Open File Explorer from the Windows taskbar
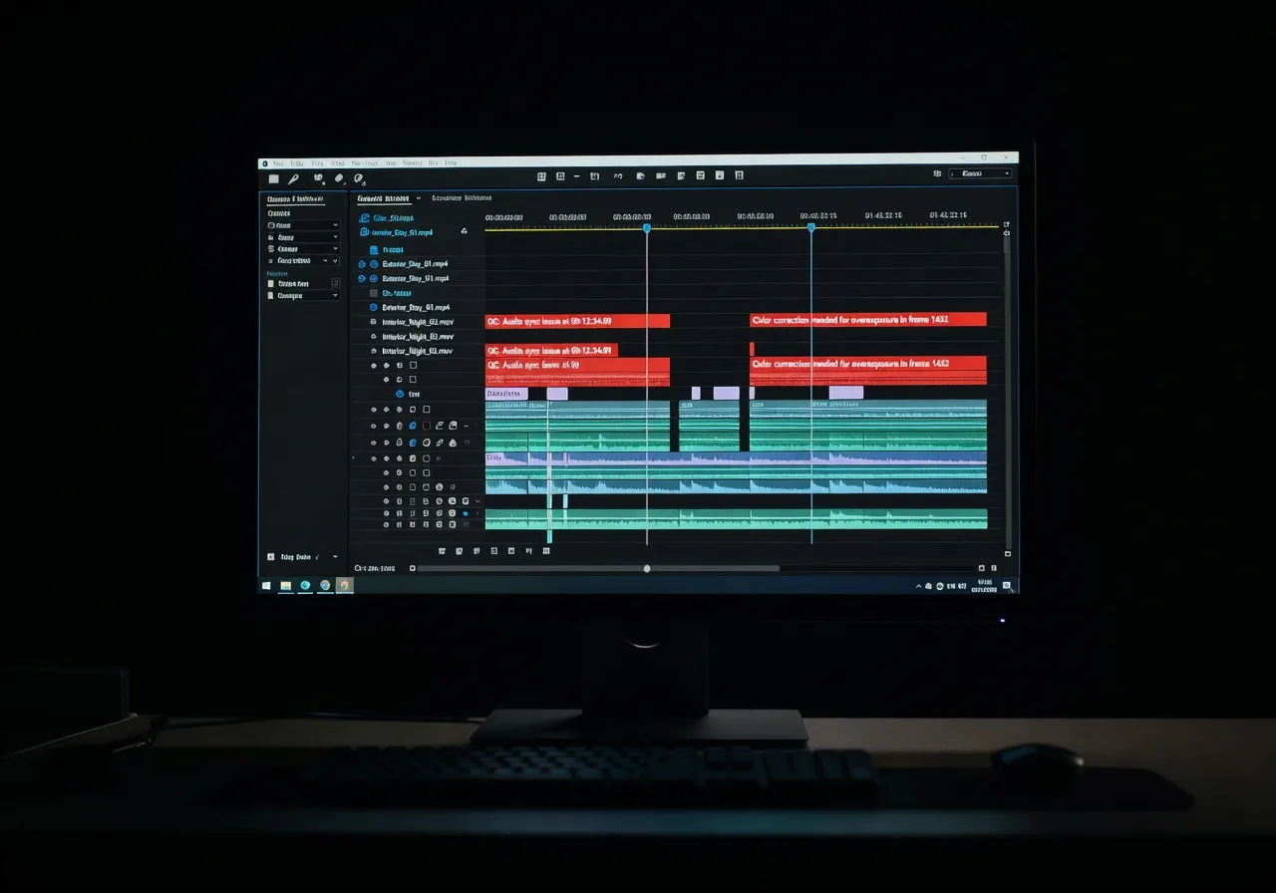 click(285, 586)
